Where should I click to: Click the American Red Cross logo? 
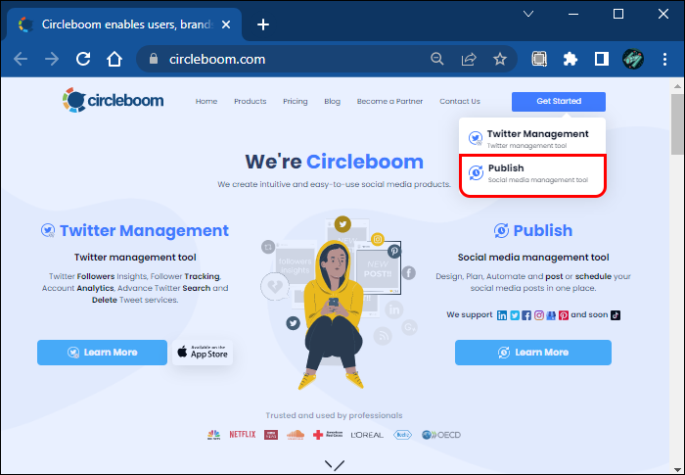click(328, 434)
